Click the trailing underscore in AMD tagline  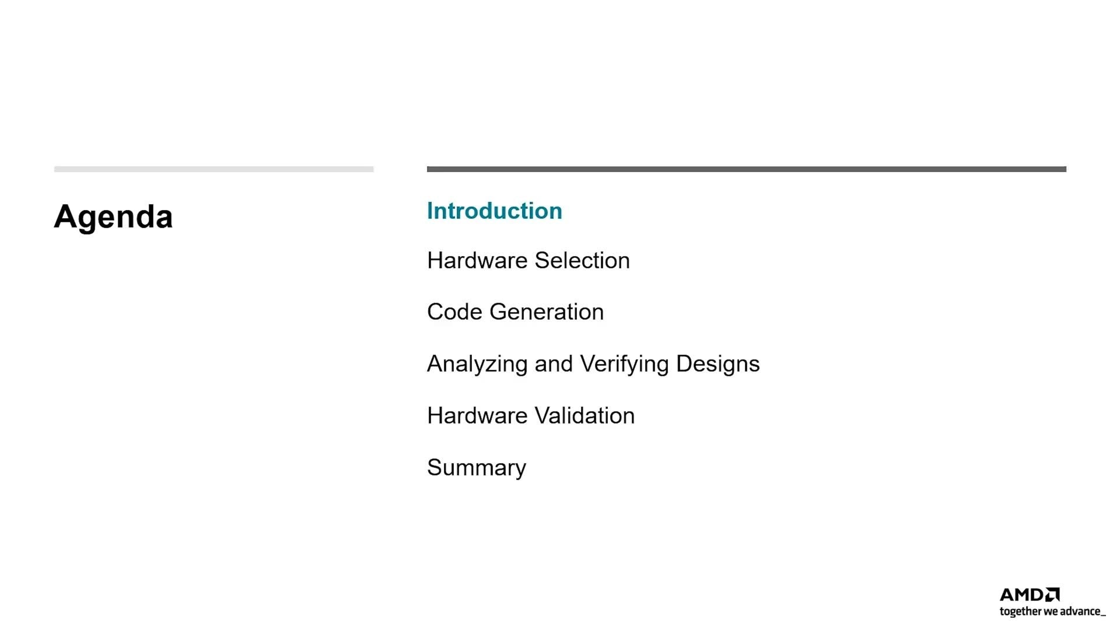tap(1102, 615)
